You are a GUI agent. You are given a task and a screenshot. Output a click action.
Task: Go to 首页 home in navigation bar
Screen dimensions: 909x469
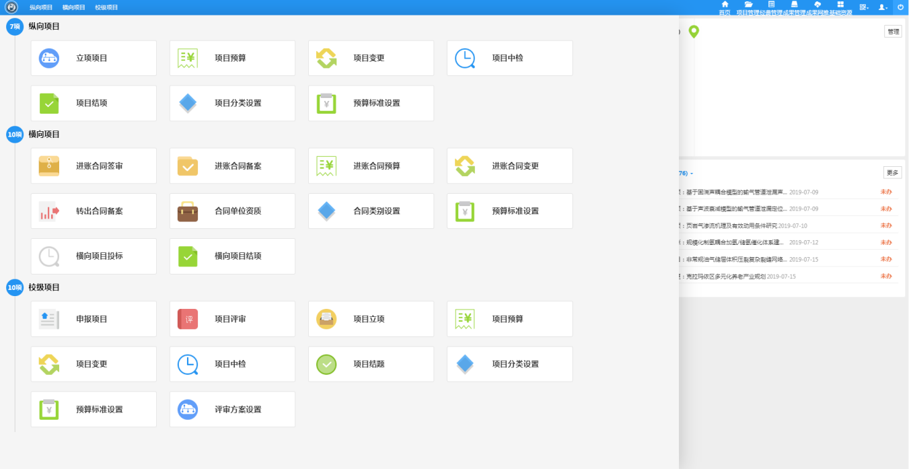pos(725,8)
